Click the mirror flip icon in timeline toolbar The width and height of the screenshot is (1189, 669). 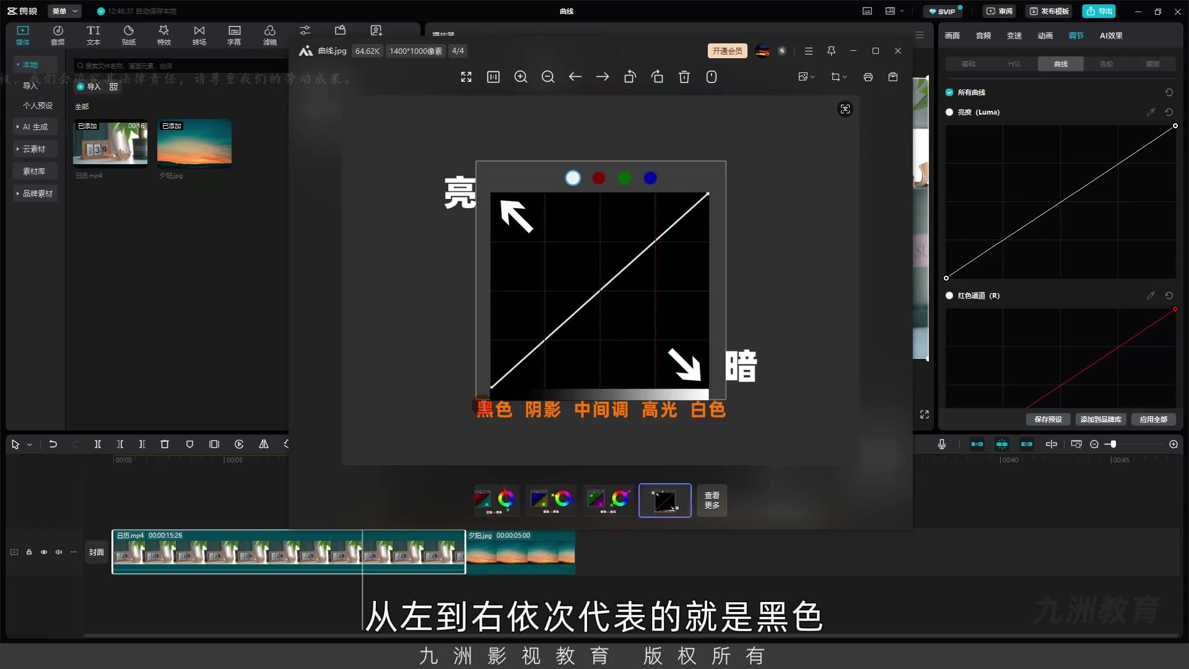(264, 444)
